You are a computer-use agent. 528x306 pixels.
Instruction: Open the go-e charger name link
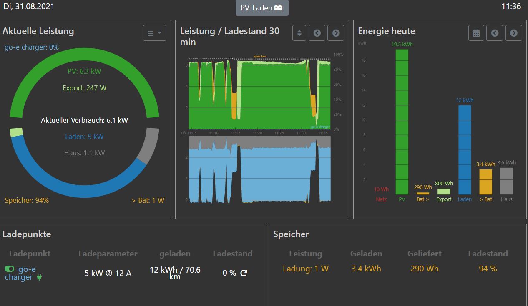24,273
